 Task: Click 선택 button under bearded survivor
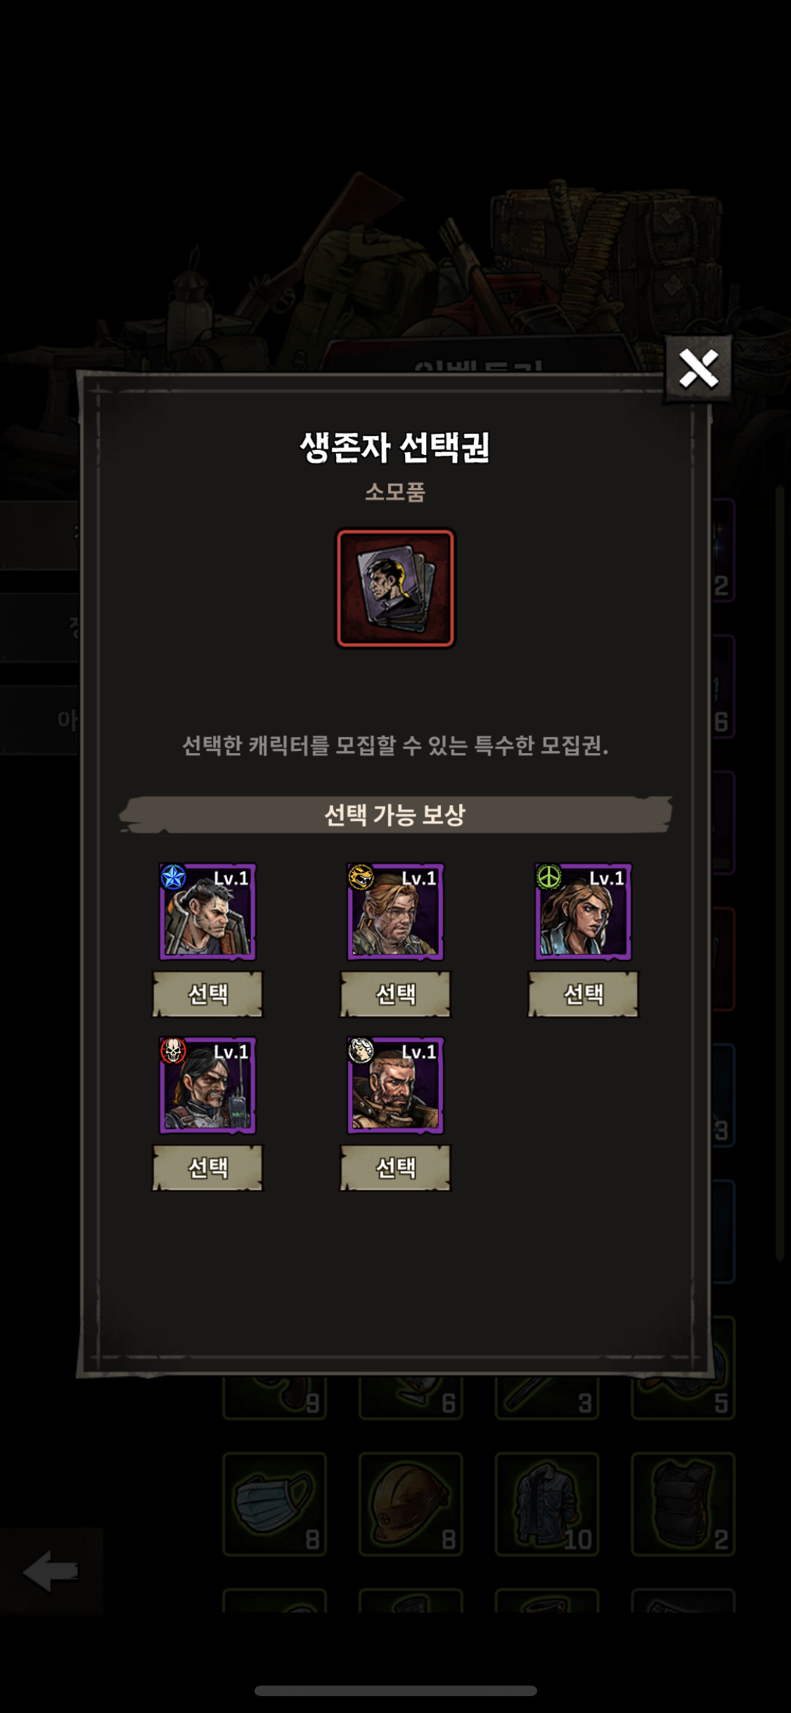pyautogui.click(x=395, y=1168)
